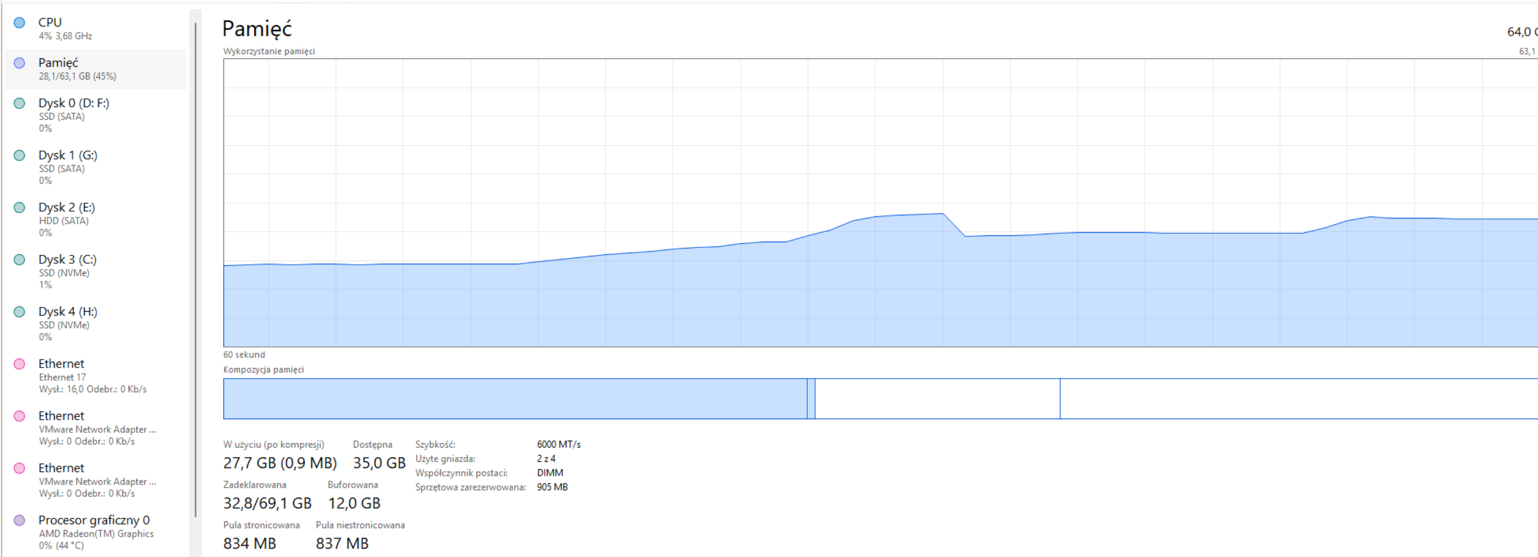Screen dimensions: 1538x557
Task: Select the Ethernet 17 pink circle icon
Action: click(19, 364)
